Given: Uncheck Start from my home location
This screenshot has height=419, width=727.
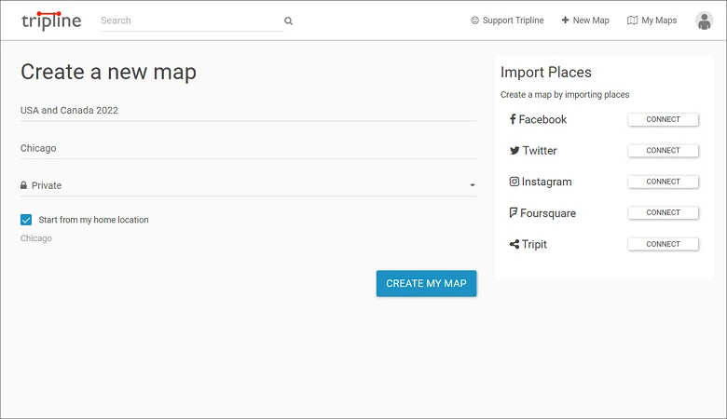Looking at the screenshot, I should 26,220.
